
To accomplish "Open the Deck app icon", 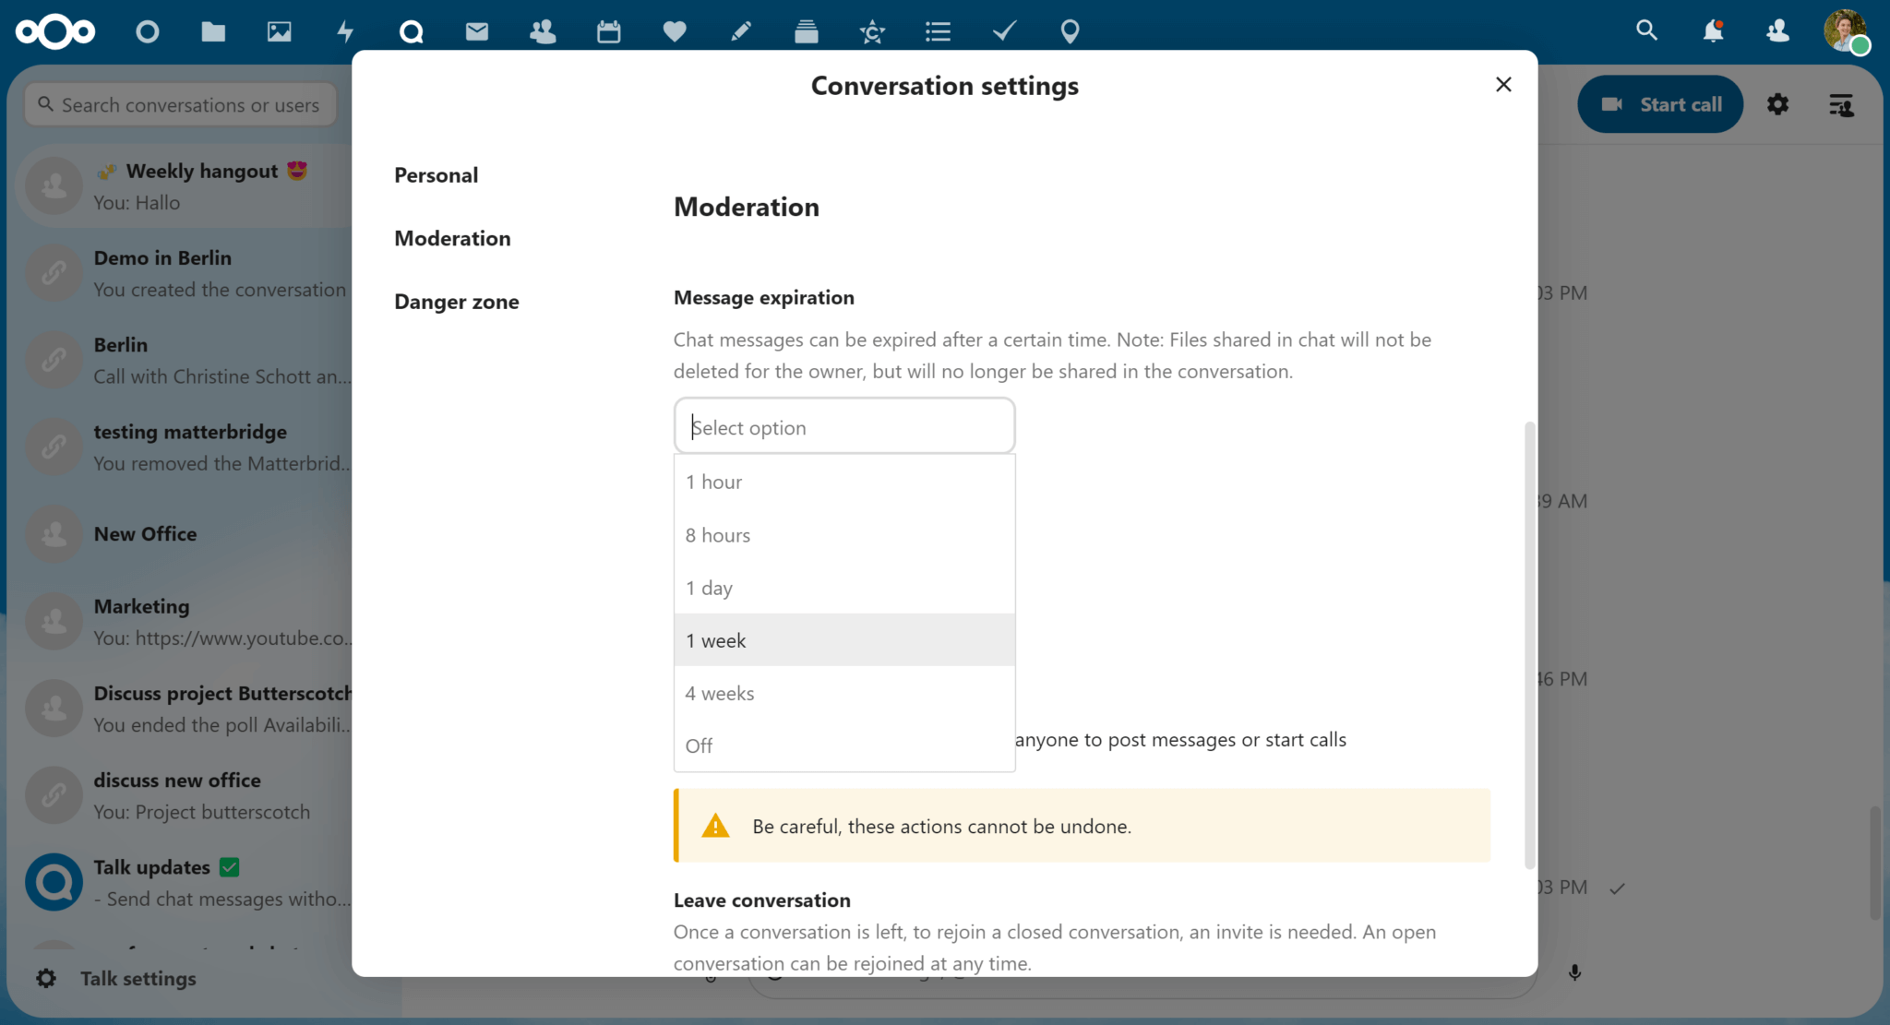I will coord(806,30).
